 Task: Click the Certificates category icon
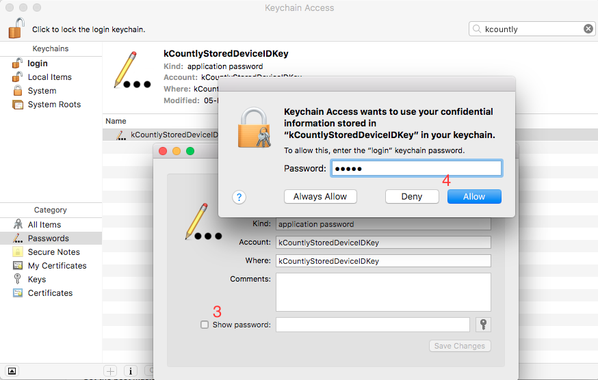click(x=18, y=293)
